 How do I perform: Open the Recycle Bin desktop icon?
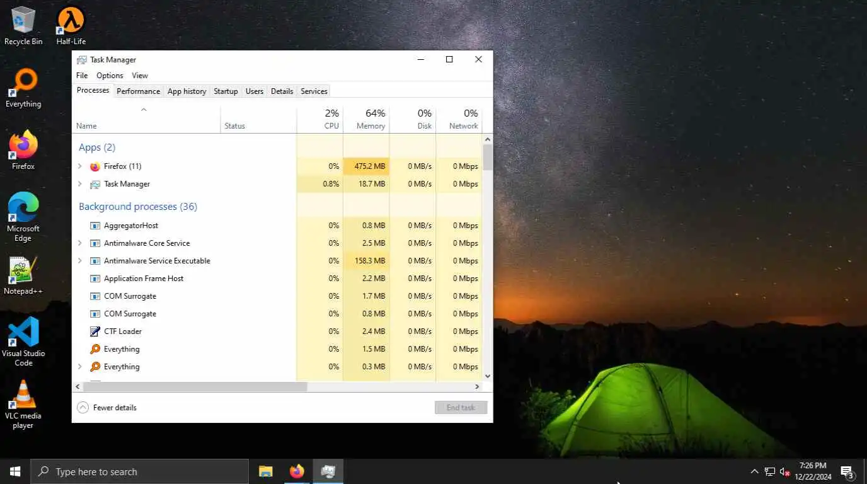[23, 26]
